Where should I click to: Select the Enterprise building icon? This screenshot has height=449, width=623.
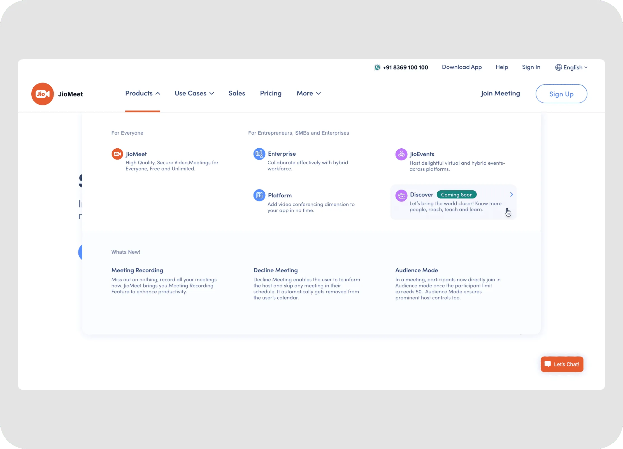259,154
